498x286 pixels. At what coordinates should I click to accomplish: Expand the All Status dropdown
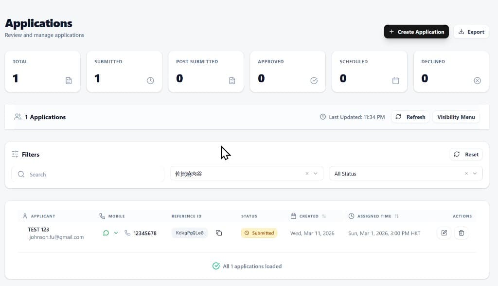pyautogui.click(x=475, y=174)
